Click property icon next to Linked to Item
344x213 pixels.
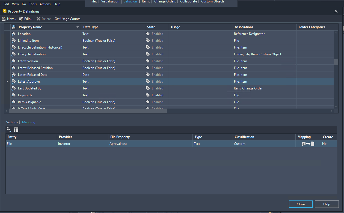coord(13,41)
